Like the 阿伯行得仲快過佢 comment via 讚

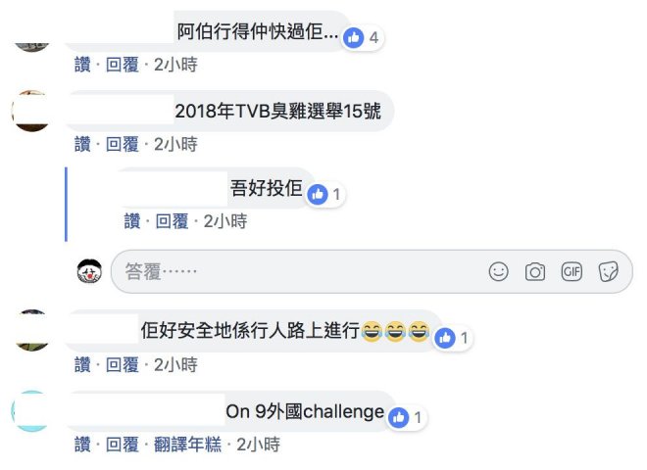click(82, 65)
